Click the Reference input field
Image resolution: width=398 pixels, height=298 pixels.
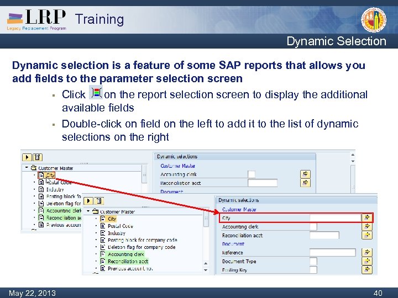coord(333,252)
